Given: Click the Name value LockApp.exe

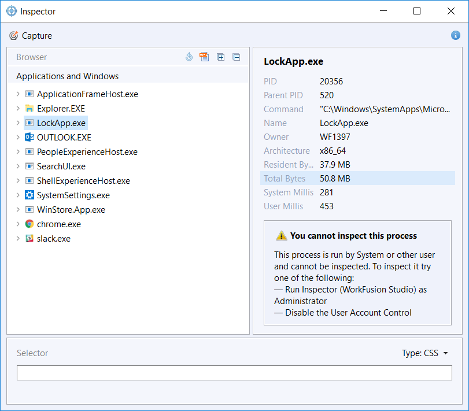Looking at the screenshot, I should pyautogui.click(x=344, y=123).
